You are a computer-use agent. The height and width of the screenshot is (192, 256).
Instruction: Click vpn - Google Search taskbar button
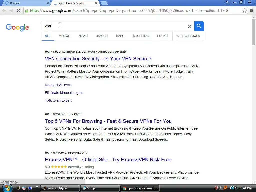140,188
